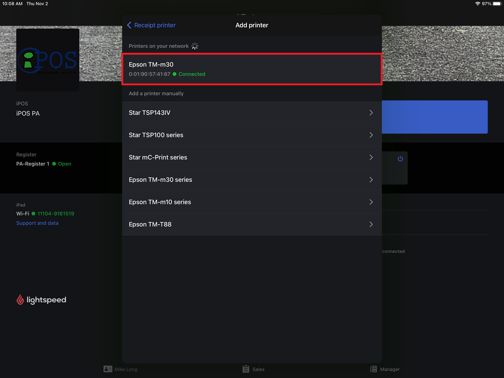Click the iPOS PA store name

28,113
